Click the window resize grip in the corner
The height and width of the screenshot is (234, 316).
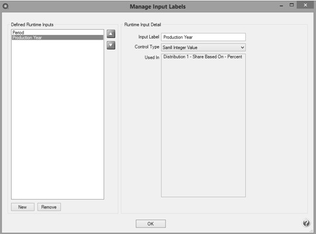tap(312, 231)
